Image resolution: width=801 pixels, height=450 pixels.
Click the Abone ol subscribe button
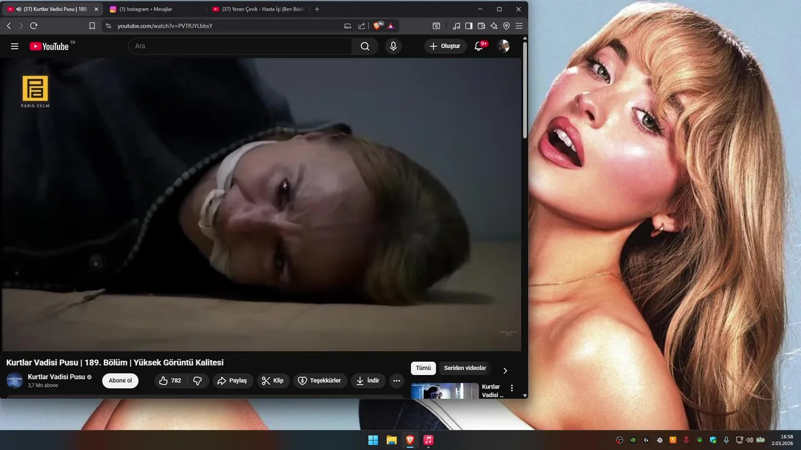coord(120,381)
